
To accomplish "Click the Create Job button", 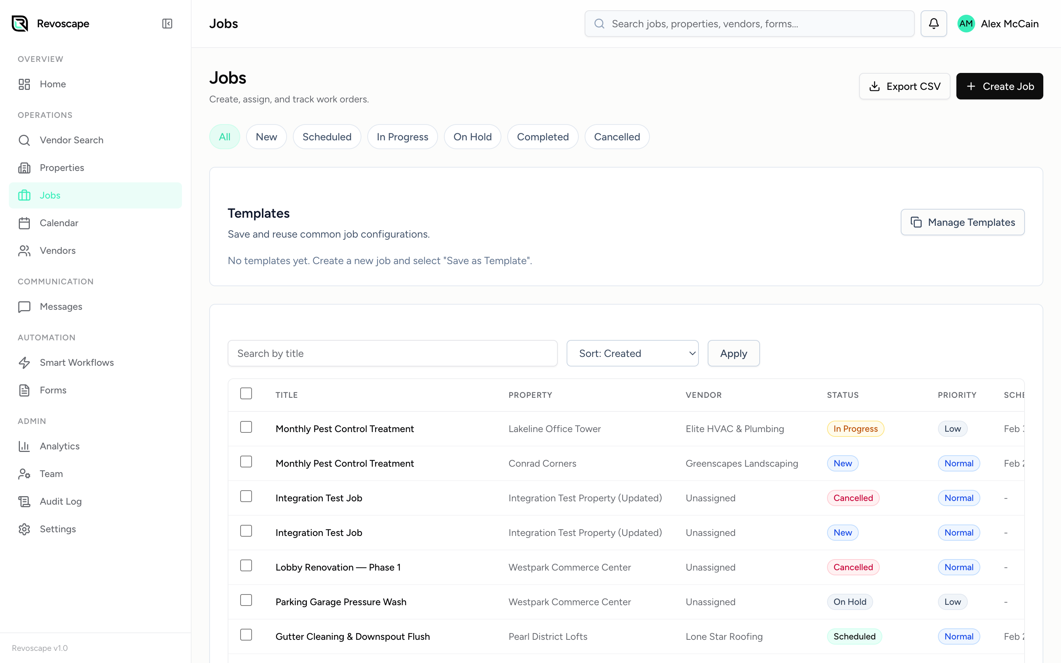I will (999, 86).
